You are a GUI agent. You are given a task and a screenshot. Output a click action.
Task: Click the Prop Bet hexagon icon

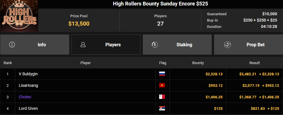(x=228, y=45)
